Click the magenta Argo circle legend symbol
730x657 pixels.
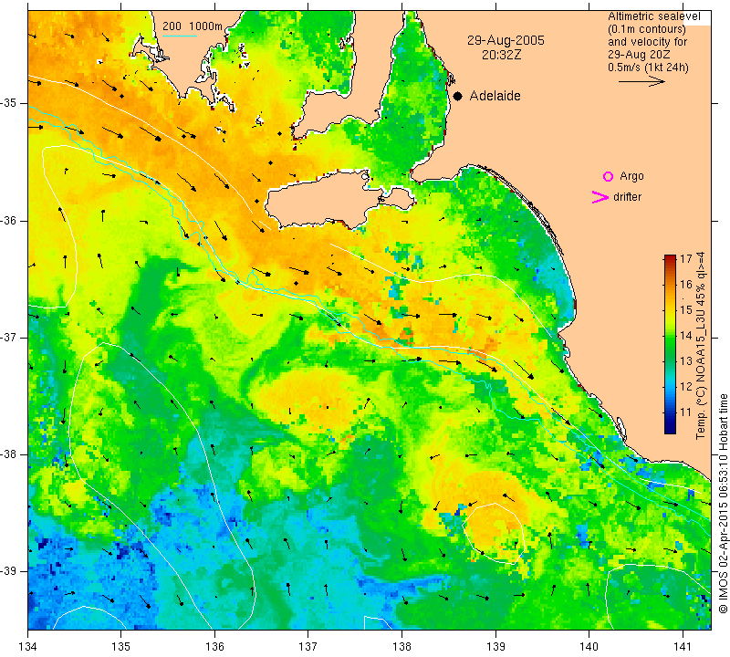[x=608, y=176]
